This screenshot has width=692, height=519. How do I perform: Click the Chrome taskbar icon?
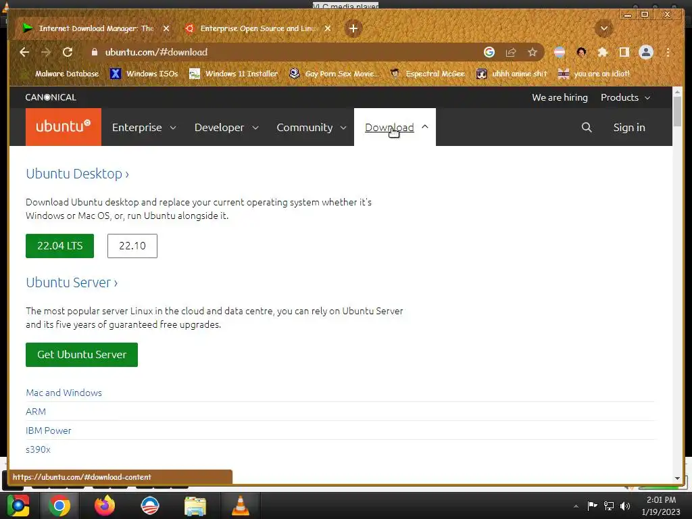click(x=59, y=505)
